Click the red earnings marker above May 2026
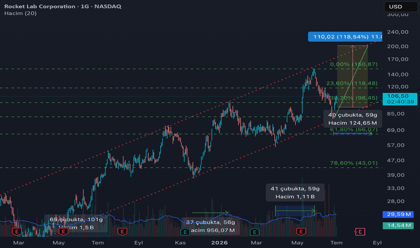This screenshot has height=248, width=420. tap(301, 231)
